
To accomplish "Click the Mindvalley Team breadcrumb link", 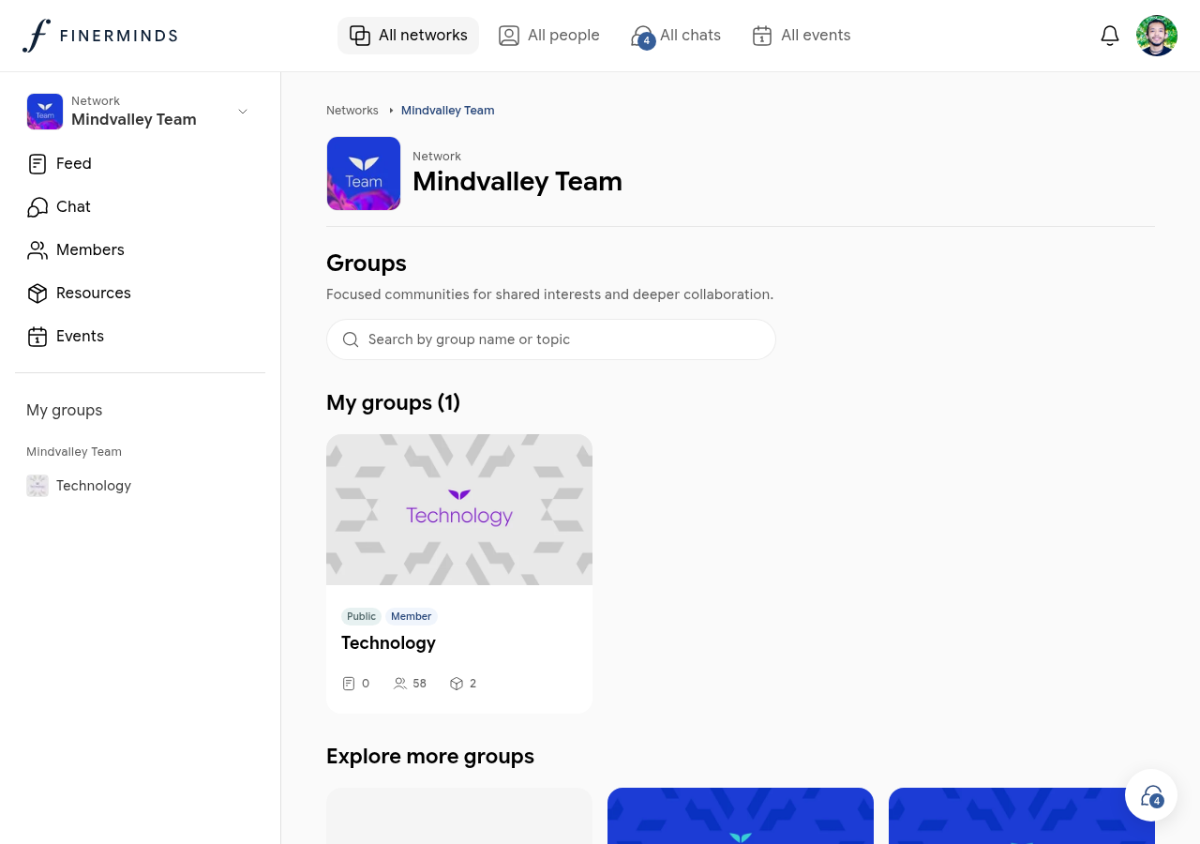I will 447,111.
